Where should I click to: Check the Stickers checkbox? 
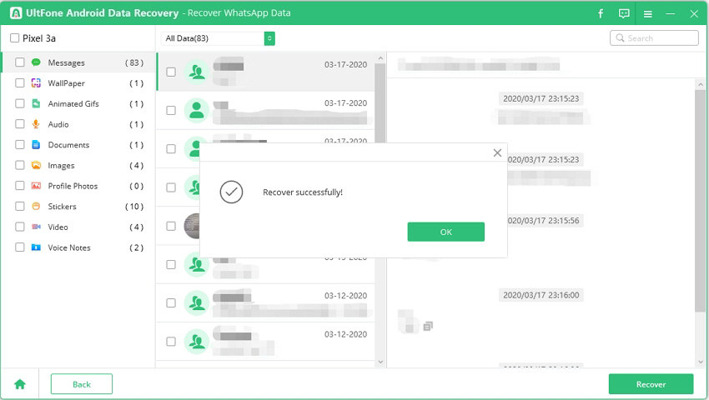20,206
